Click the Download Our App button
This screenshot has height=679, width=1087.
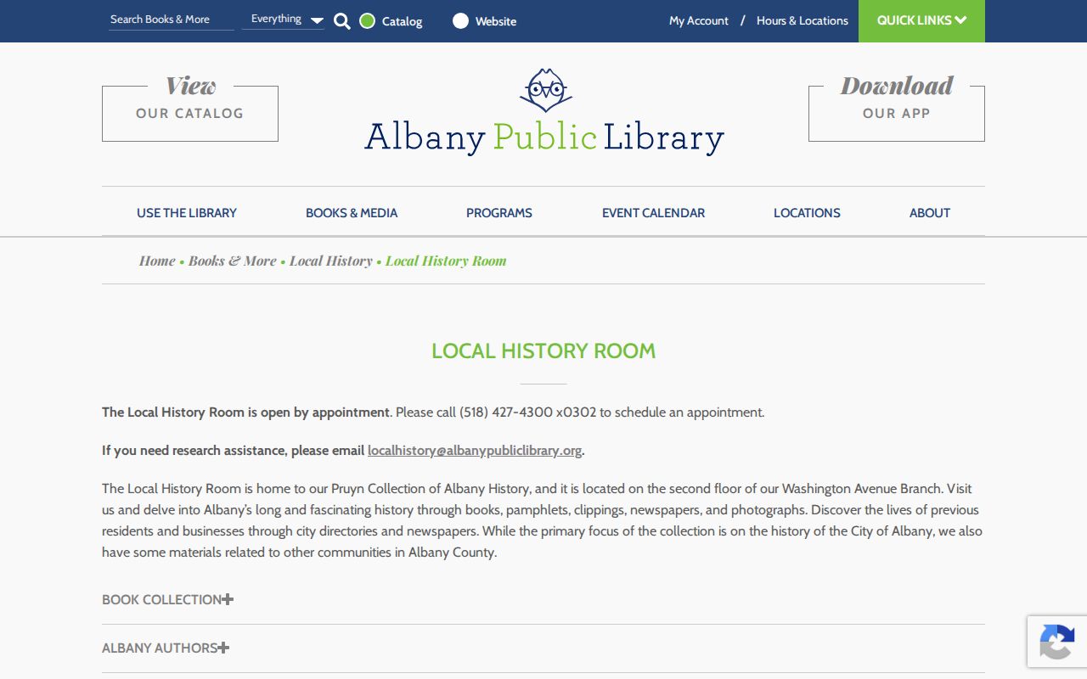pos(897,108)
